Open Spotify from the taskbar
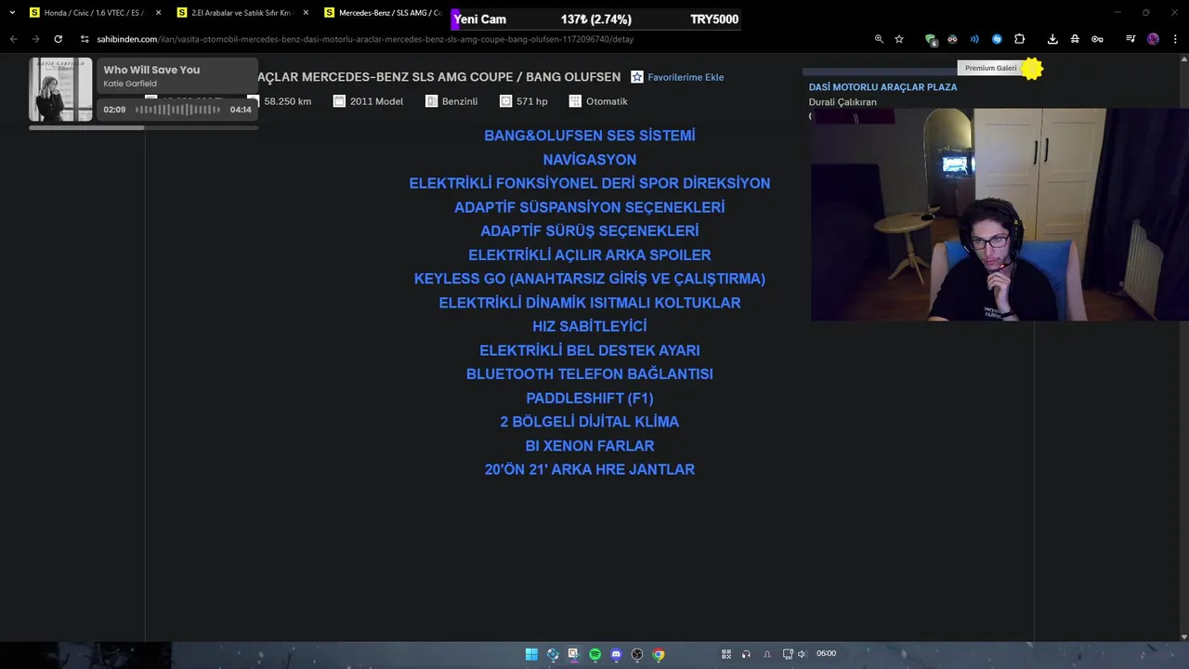The height and width of the screenshot is (669, 1189). coord(594,654)
